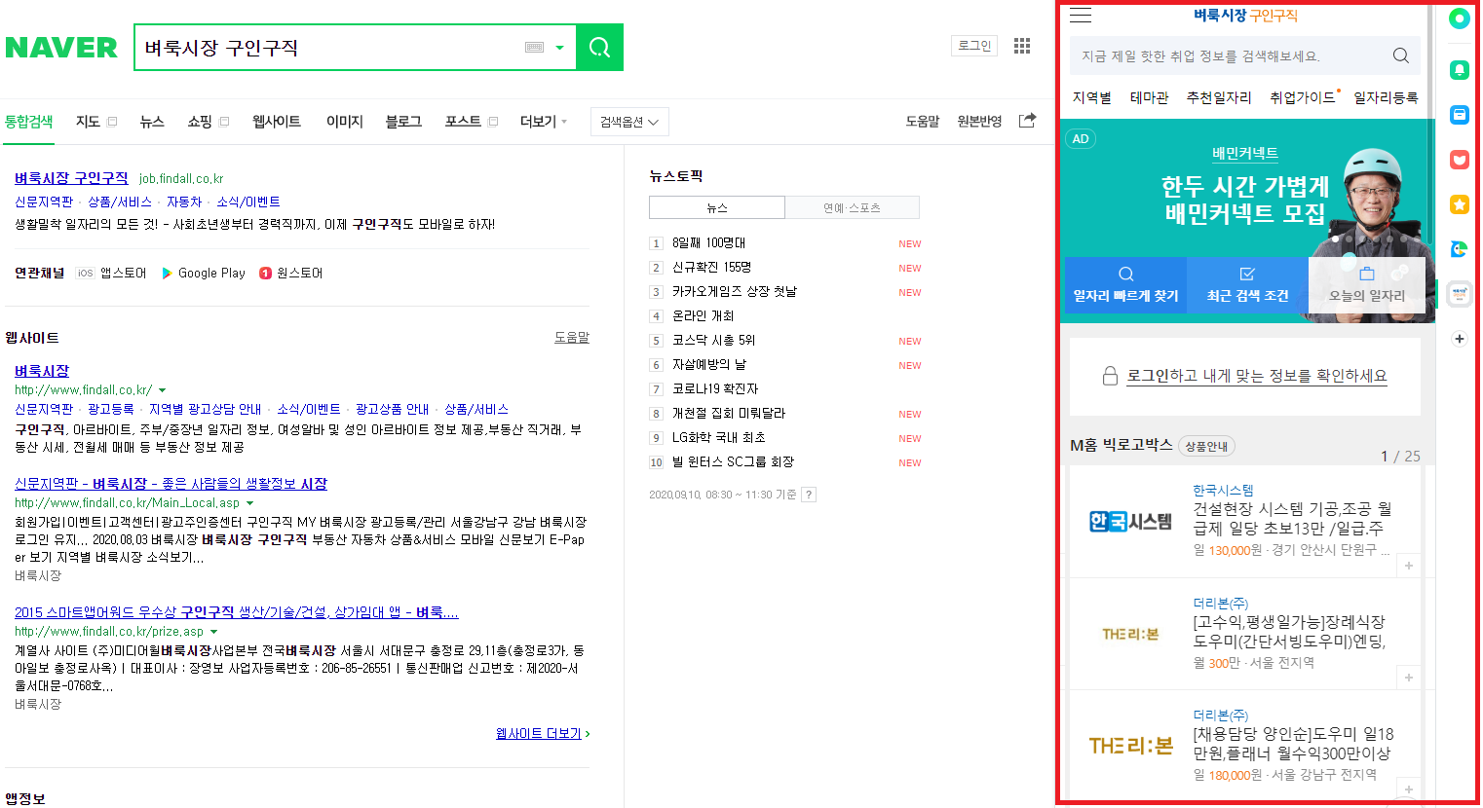1483x808 pixels.
Task: Expand dropdown arrow next to www.findall.co.kr/
Action: [x=163, y=390]
